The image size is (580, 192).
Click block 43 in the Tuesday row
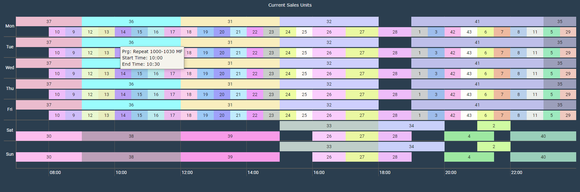pos(469,53)
